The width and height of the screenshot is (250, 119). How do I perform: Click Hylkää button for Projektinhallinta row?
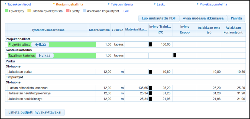click(40, 45)
